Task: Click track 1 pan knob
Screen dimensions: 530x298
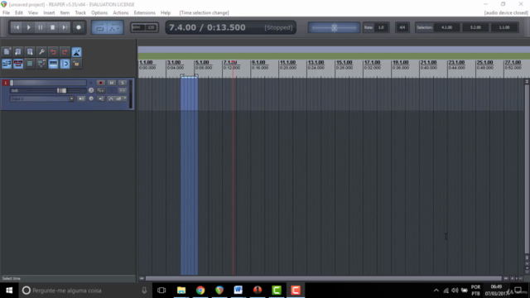Action: click(91, 90)
